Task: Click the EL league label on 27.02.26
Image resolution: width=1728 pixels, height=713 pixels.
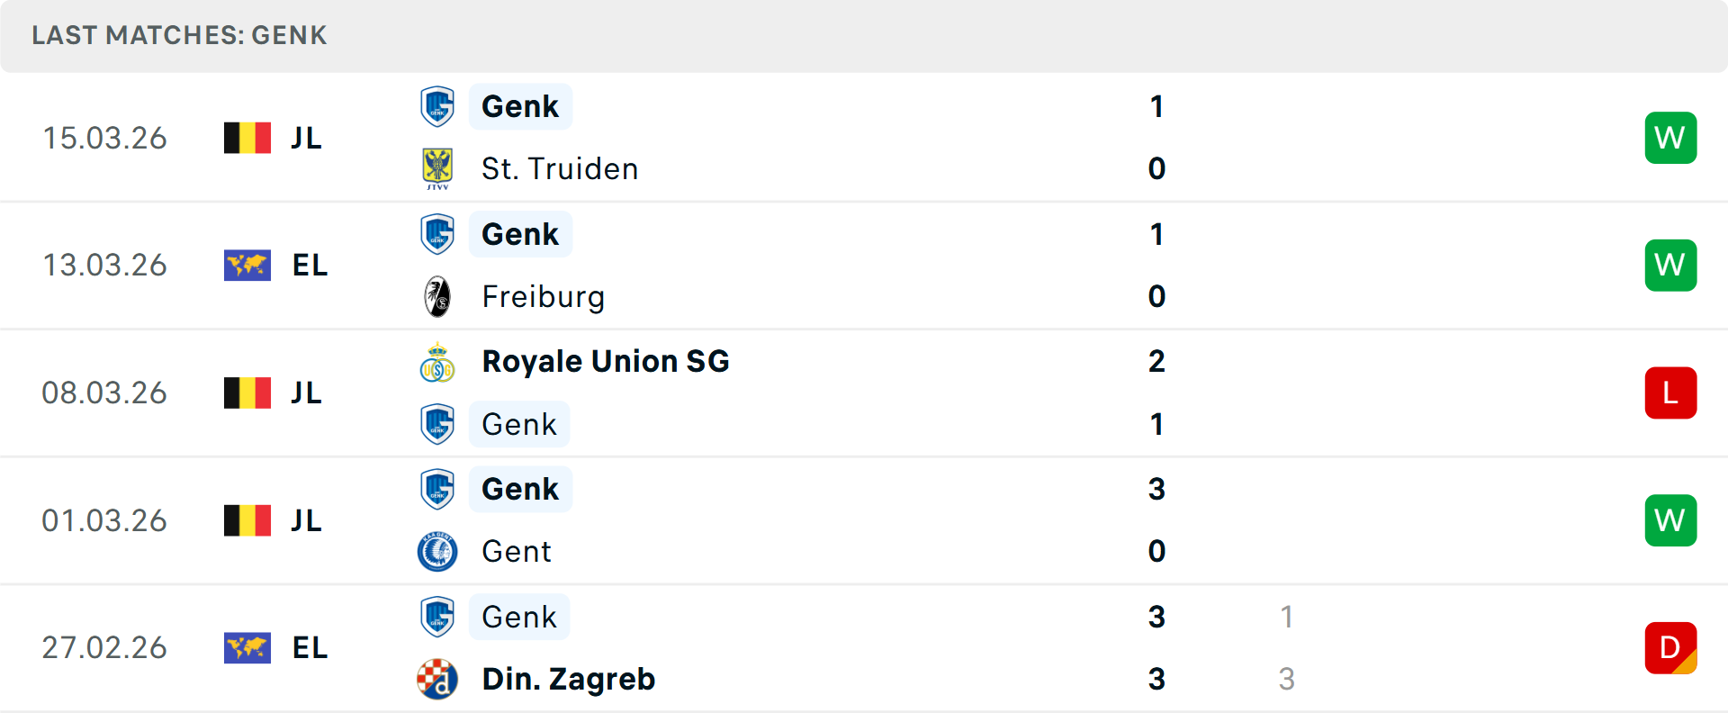Action: tap(310, 648)
